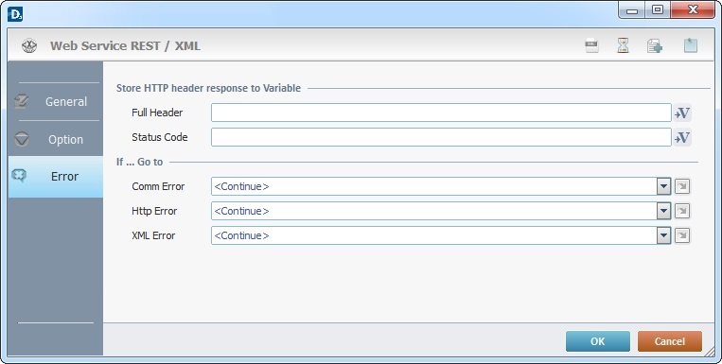Click the go-to arrow beside XML Error

[x=682, y=235]
